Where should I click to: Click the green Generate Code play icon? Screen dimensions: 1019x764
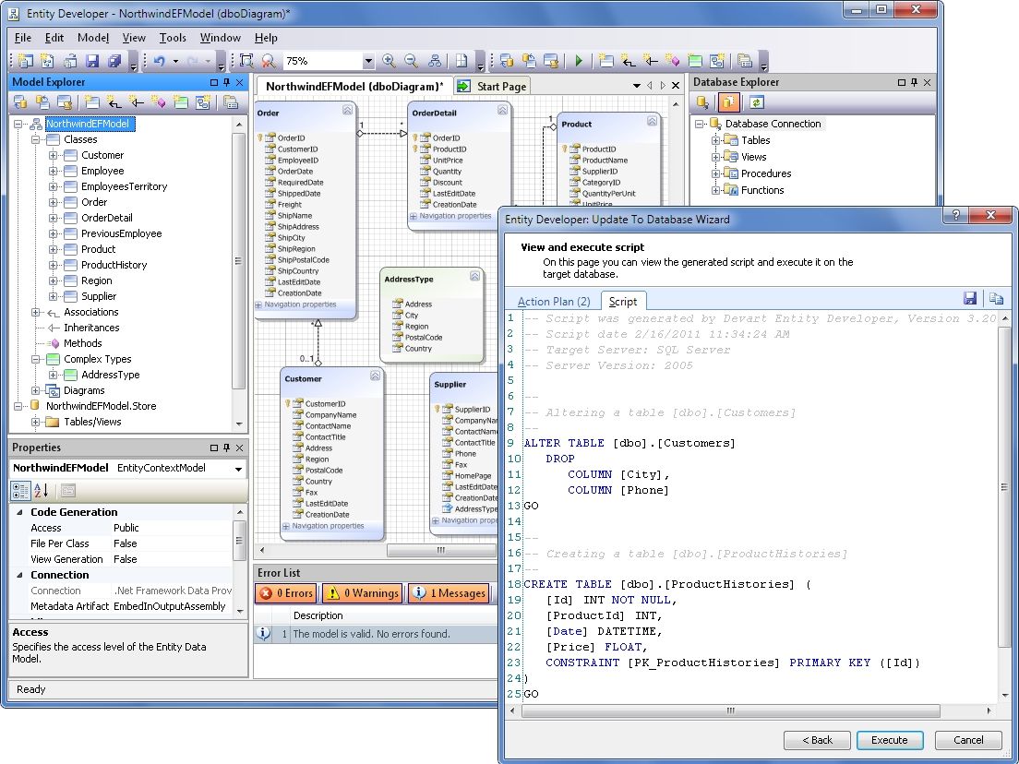tap(579, 62)
